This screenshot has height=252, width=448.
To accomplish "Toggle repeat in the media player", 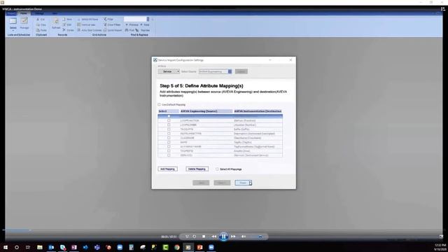I will (x=195, y=237).
